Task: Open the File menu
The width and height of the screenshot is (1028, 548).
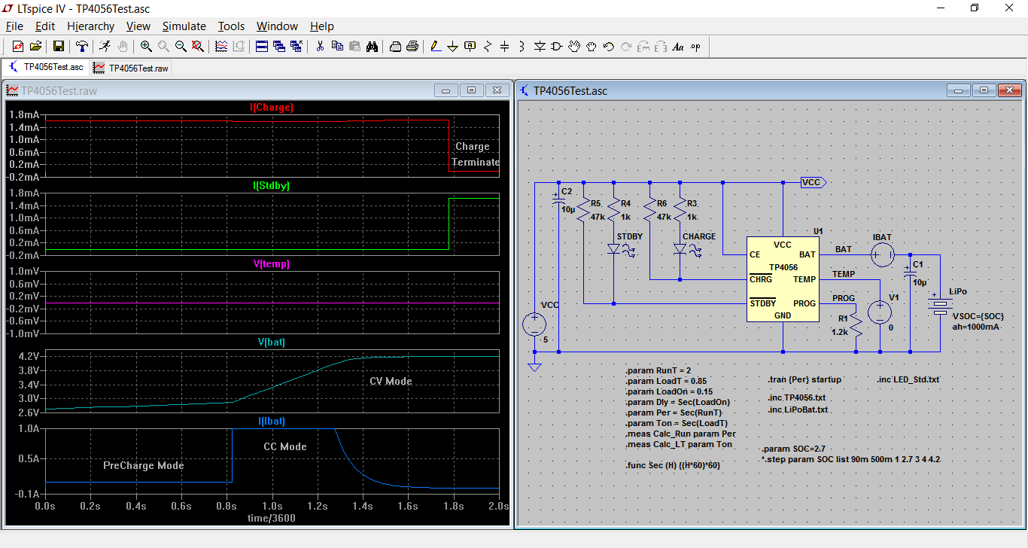Action: click(x=14, y=26)
